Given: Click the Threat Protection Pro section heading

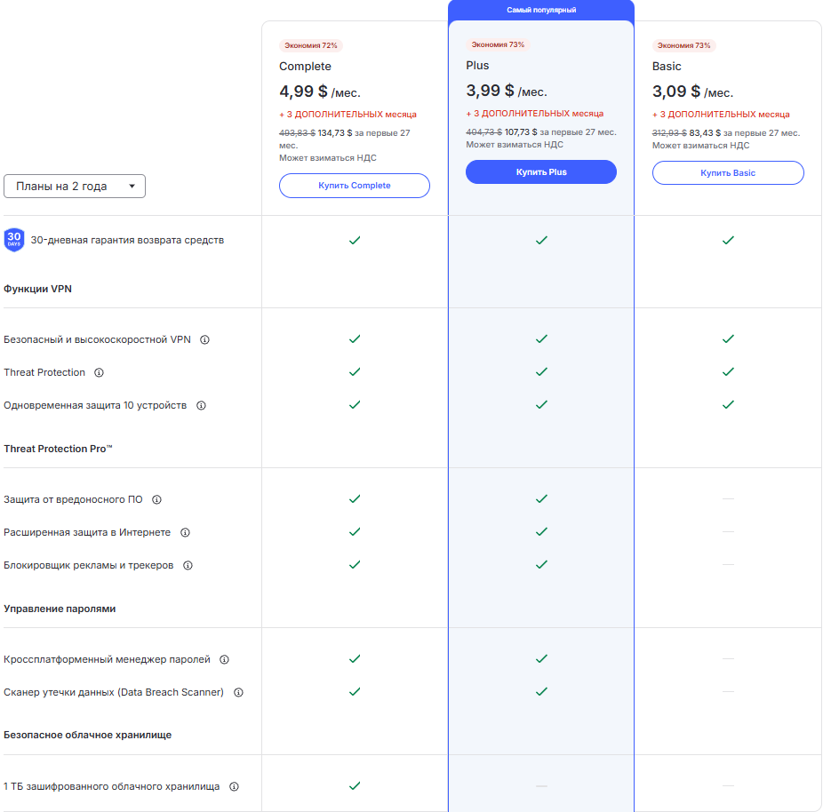Looking at the screenshot, I should [x=58, y=449].
